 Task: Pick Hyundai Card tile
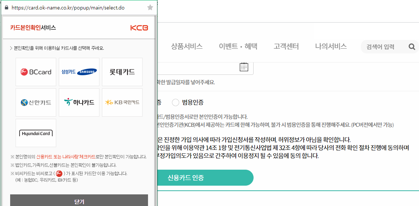[x=36, y=133]
